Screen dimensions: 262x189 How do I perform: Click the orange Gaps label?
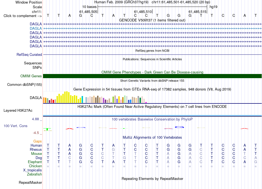click(x=38, y=141)
